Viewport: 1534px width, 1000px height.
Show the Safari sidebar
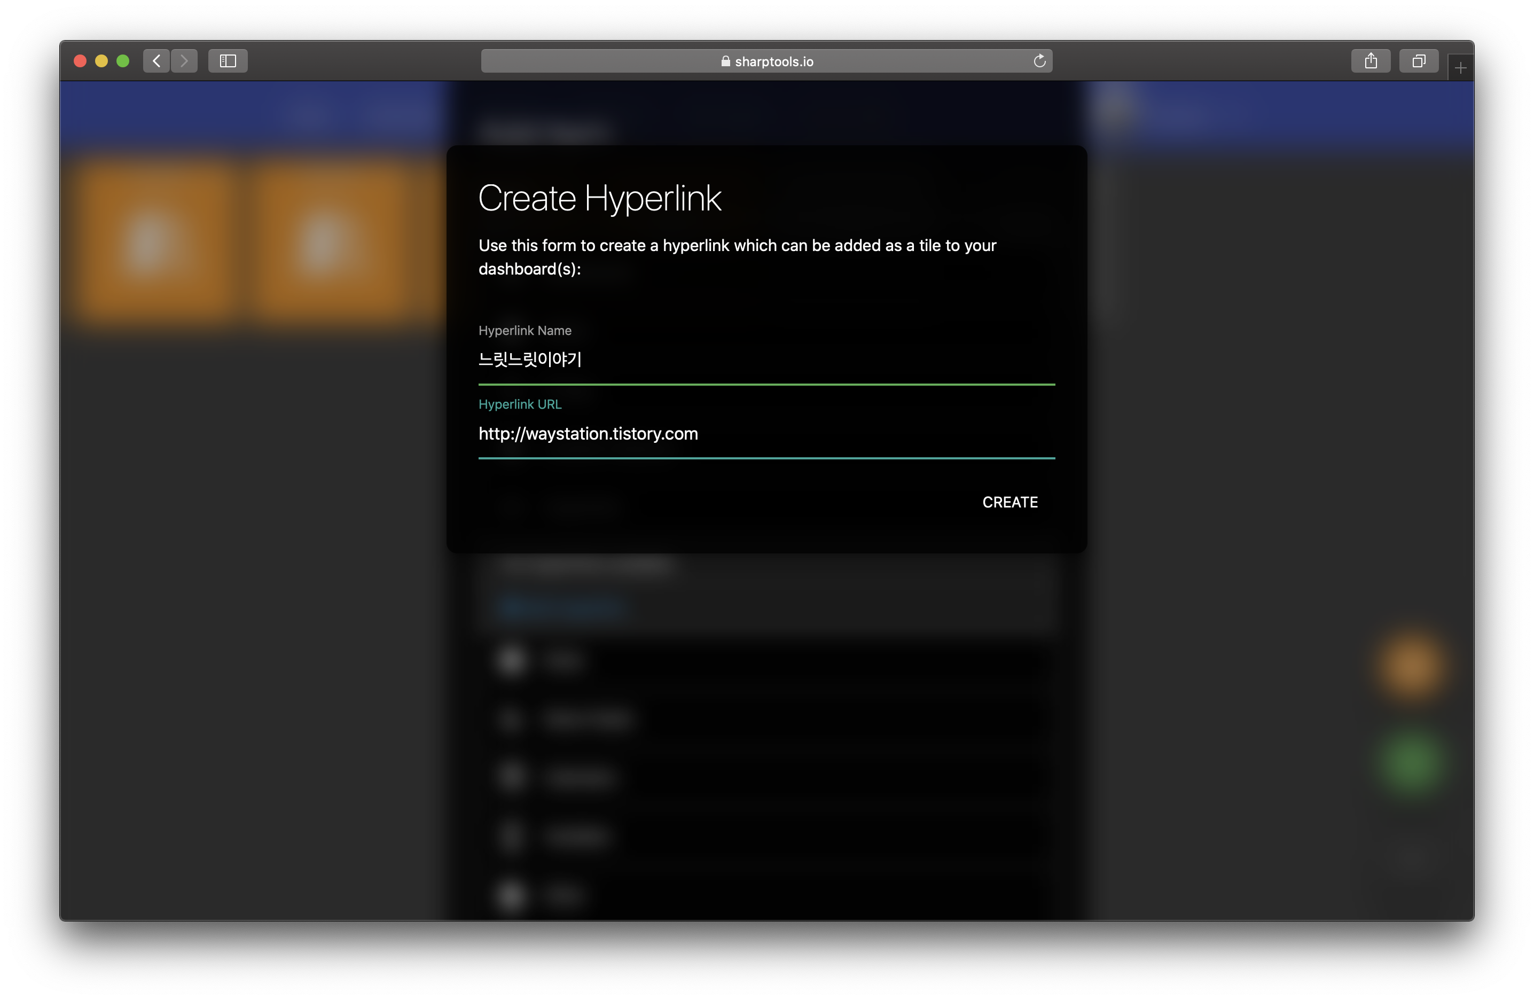pyautogui.click(x=228, y=60)
